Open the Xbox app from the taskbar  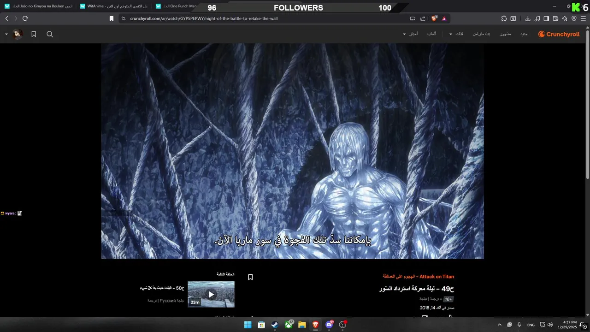pos(289,325)
